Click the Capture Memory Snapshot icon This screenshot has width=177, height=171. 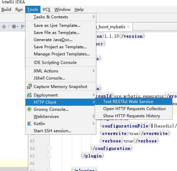(29, 86)
